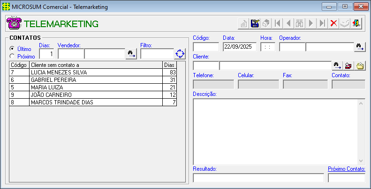The width and height of the screenshot is (371, 189).
Task: Click the Descrição scrollbar down arrow
Action: coord(361,160)
